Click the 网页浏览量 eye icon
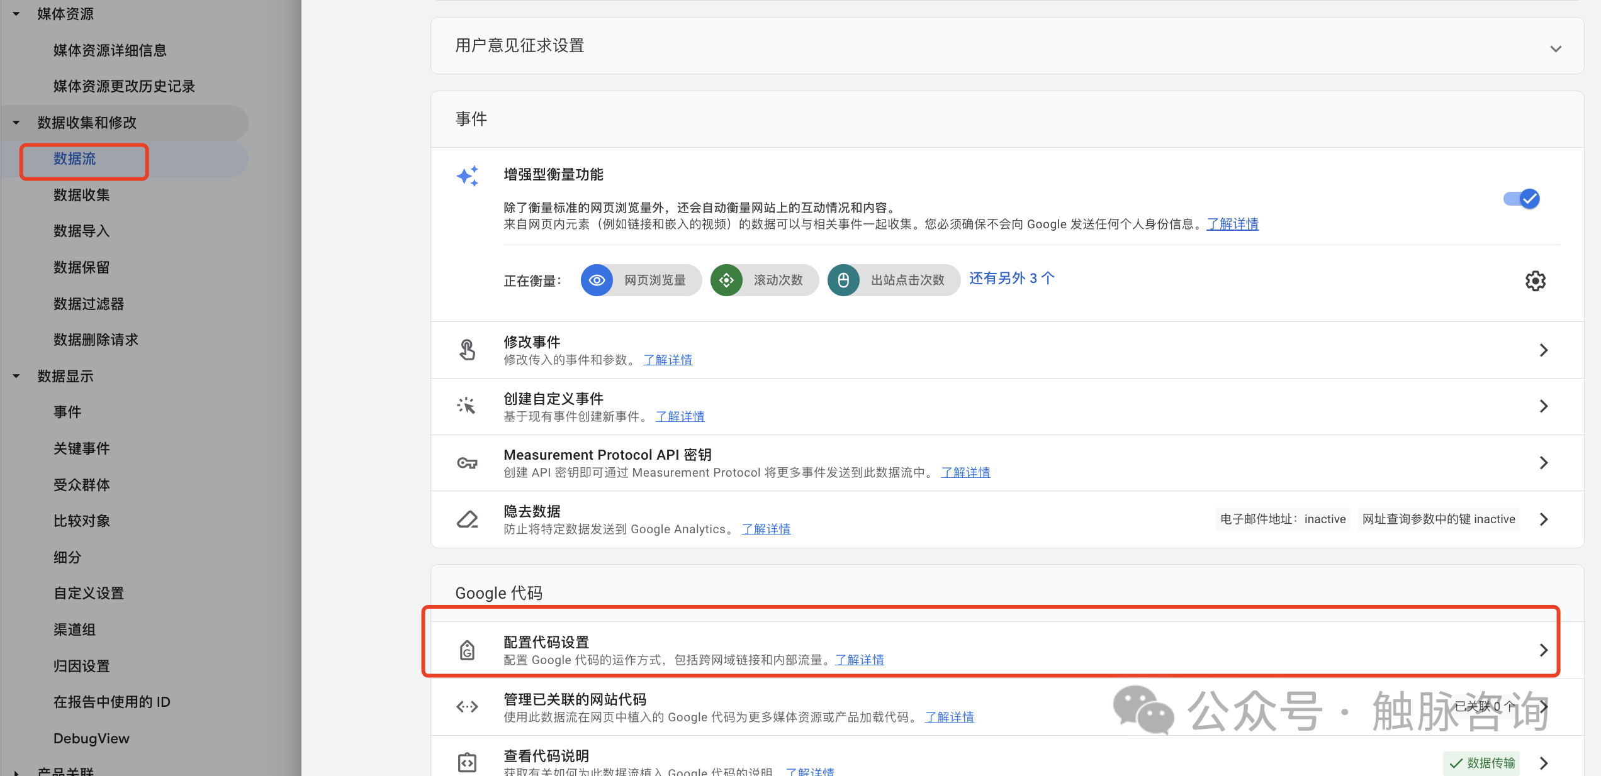Image resolution: width=1601 pixels, height=776 pixels. (597, 280)
